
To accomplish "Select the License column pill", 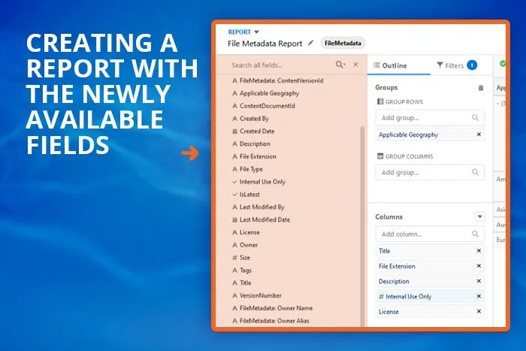I will [x=430, y=312].
